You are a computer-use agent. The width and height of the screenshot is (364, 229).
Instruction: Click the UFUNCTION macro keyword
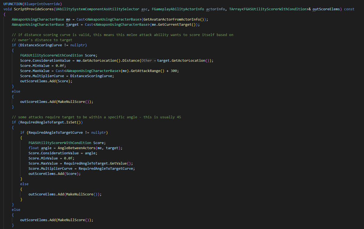[13, 4]
